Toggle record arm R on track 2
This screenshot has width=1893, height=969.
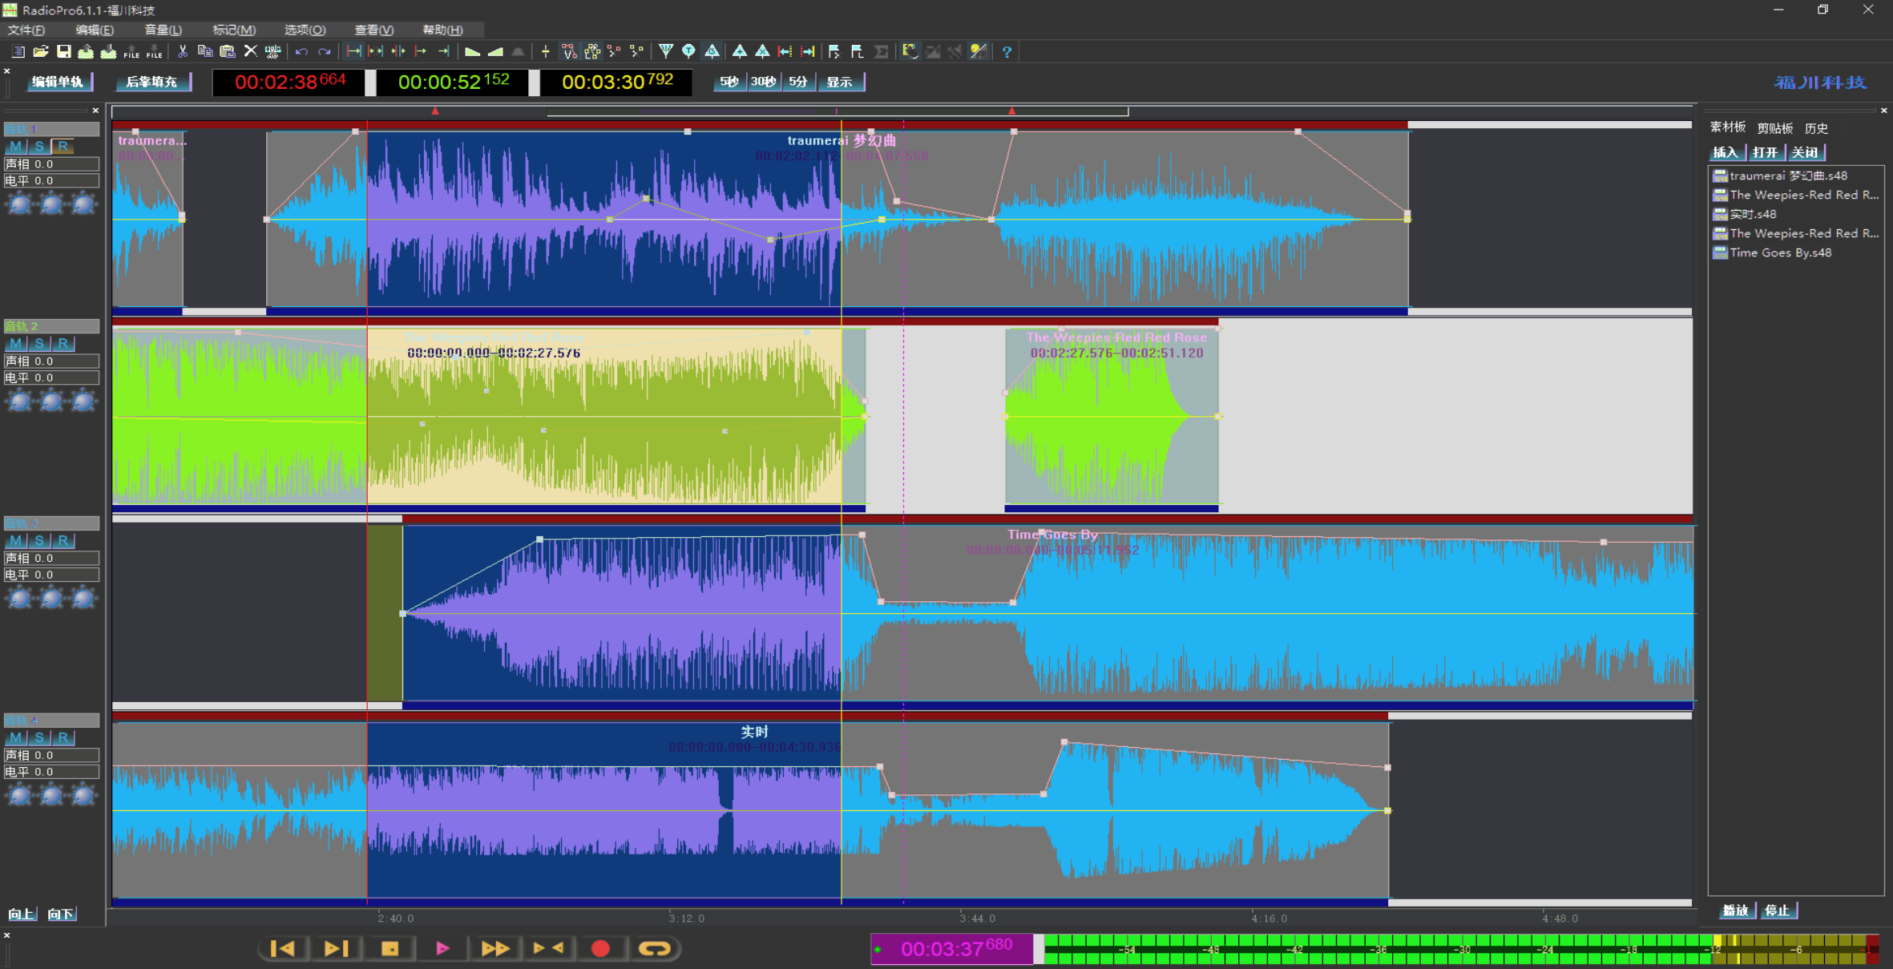pos(63,343)
